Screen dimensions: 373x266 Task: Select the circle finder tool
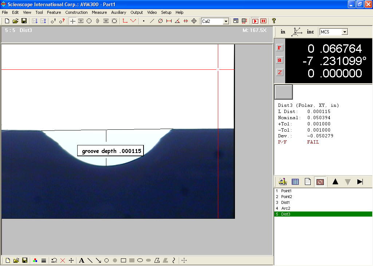click(89, 21)
